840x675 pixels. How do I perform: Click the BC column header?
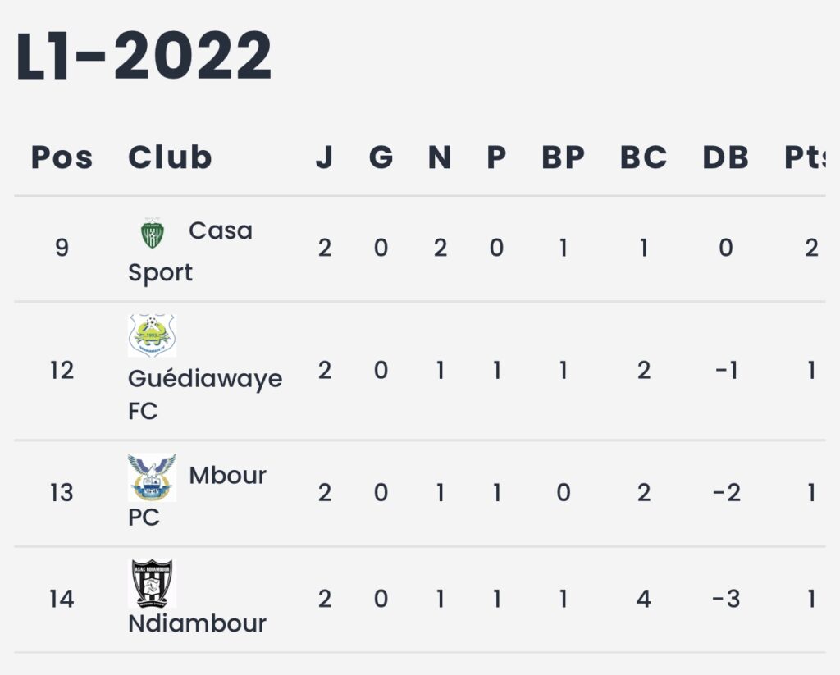click(643, 157)
